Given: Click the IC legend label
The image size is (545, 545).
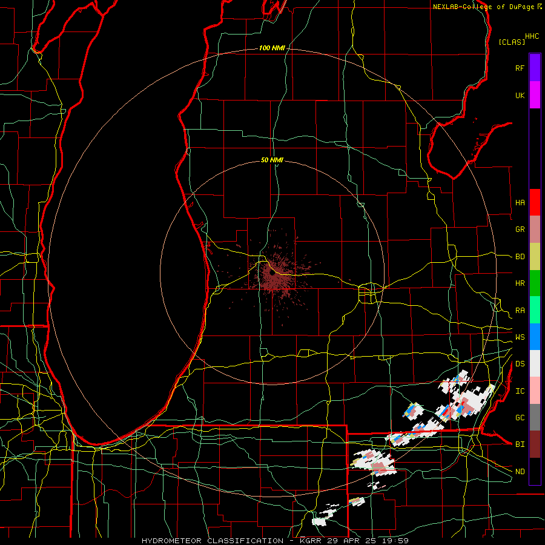Looking at the screenshot, I should (x=520, y=391).
